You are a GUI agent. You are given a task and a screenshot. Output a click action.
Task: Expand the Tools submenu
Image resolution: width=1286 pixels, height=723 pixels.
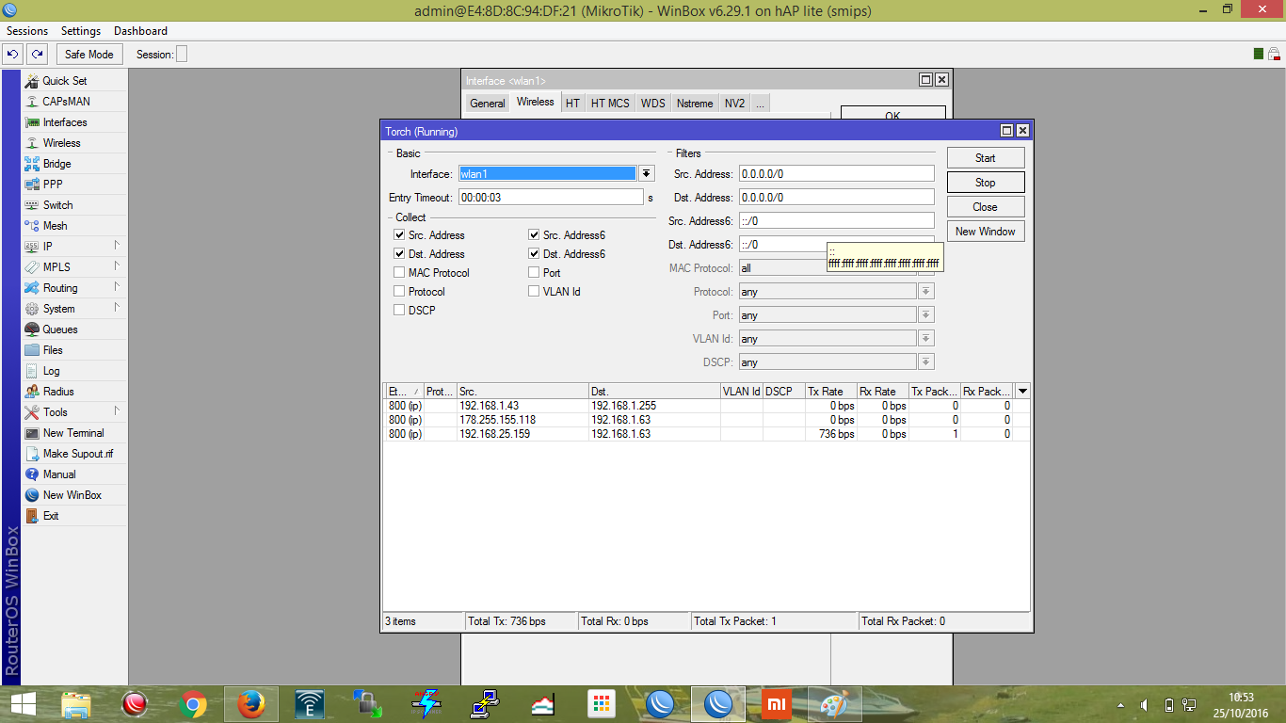tap(74, 412)
